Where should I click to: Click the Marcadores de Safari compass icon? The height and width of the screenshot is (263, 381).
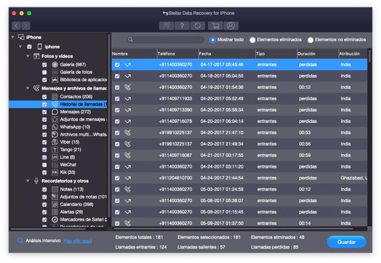pyautogui.click(x=55, y=219)
